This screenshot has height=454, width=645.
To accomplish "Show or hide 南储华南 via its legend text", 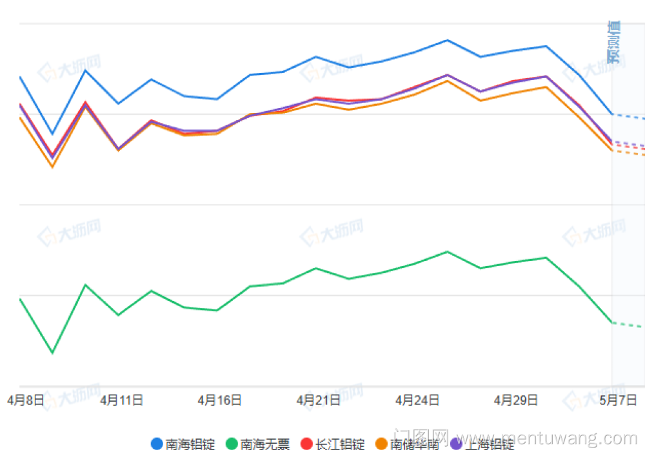I will coord(415,444).
